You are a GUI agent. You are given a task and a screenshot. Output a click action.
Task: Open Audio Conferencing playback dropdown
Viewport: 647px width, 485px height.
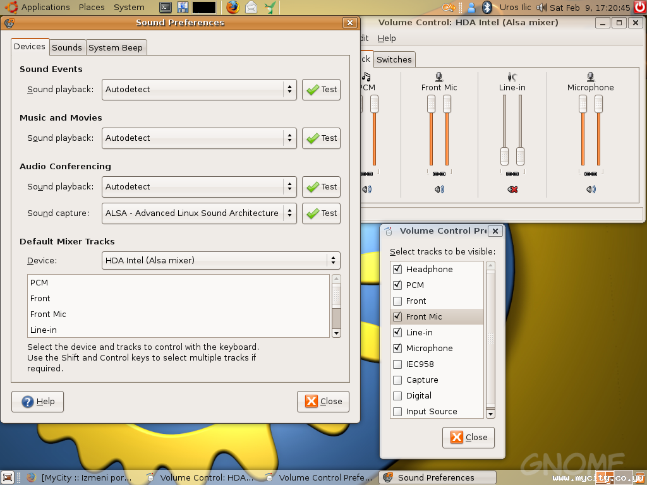tap(199, 187)
